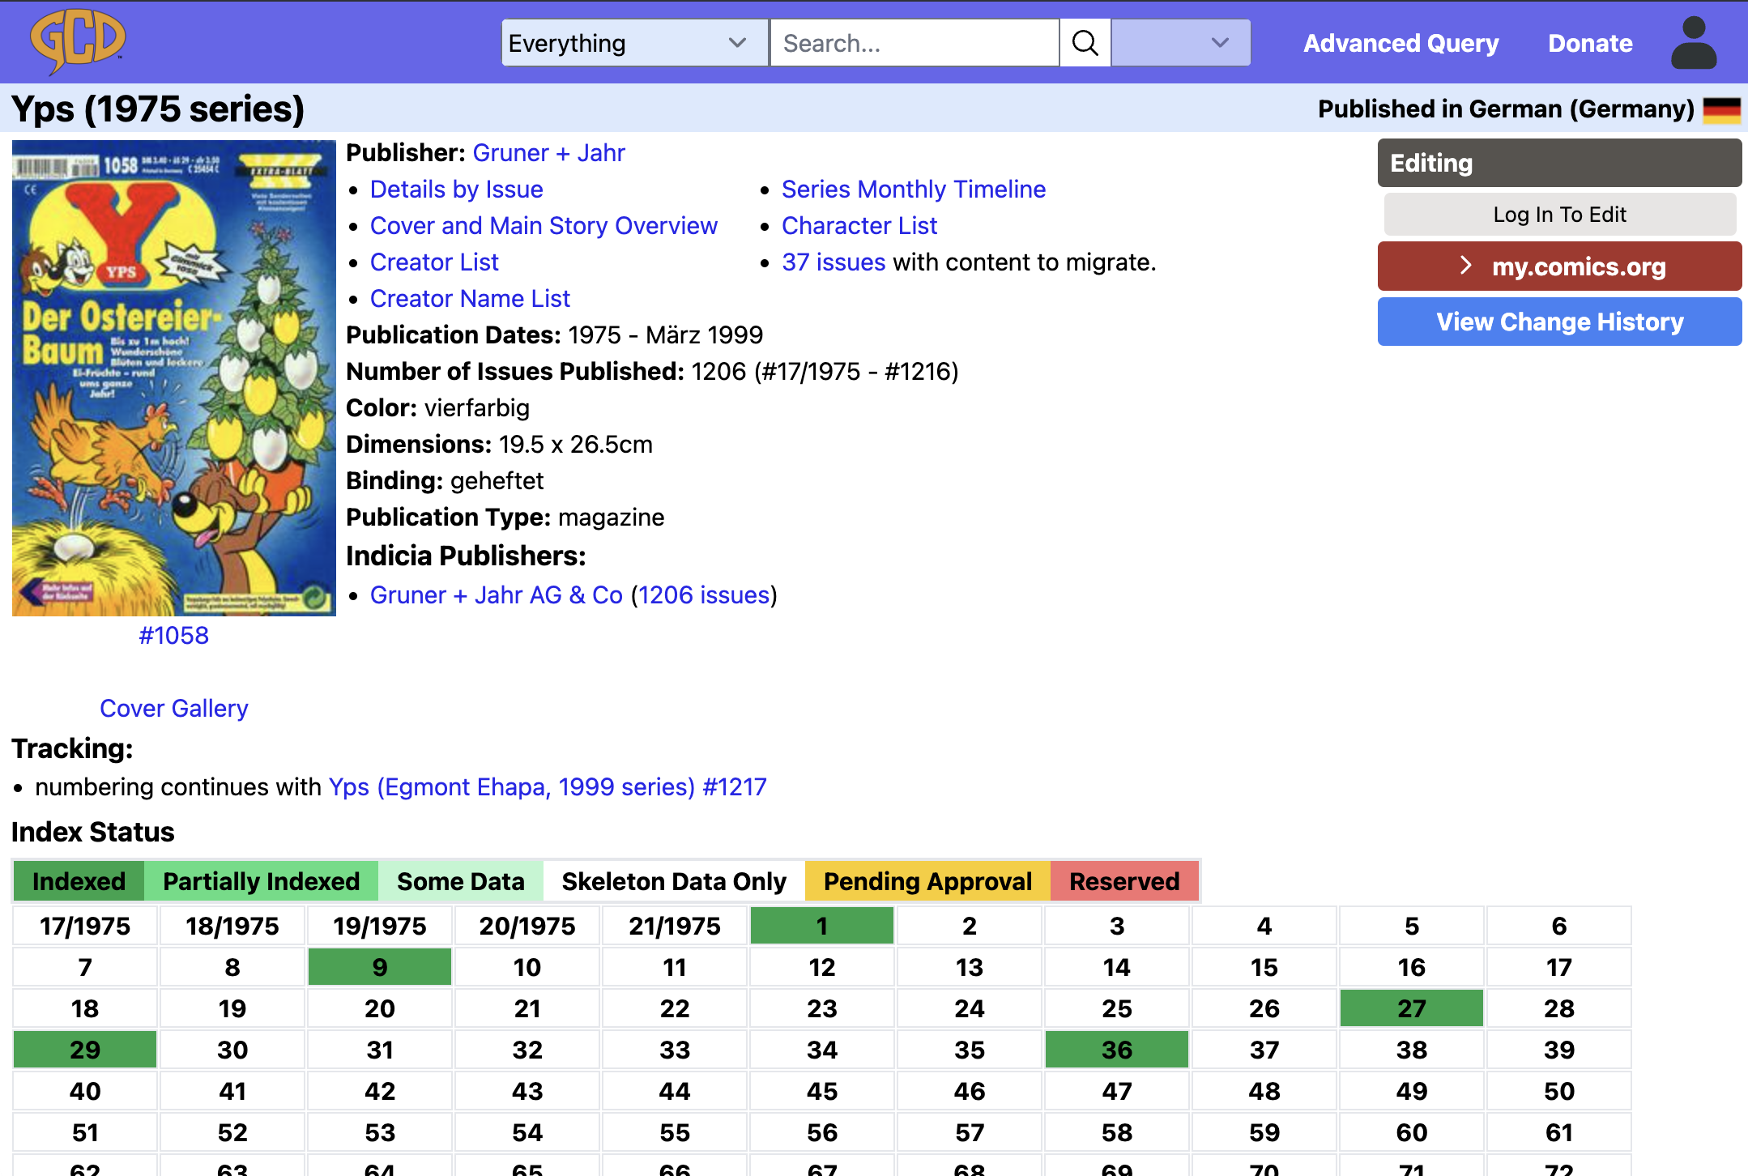This screenshot has width=1748, height=1176.
Task: Open issue 12 cell
Action: pyautogui.click(x=822, y=967)
